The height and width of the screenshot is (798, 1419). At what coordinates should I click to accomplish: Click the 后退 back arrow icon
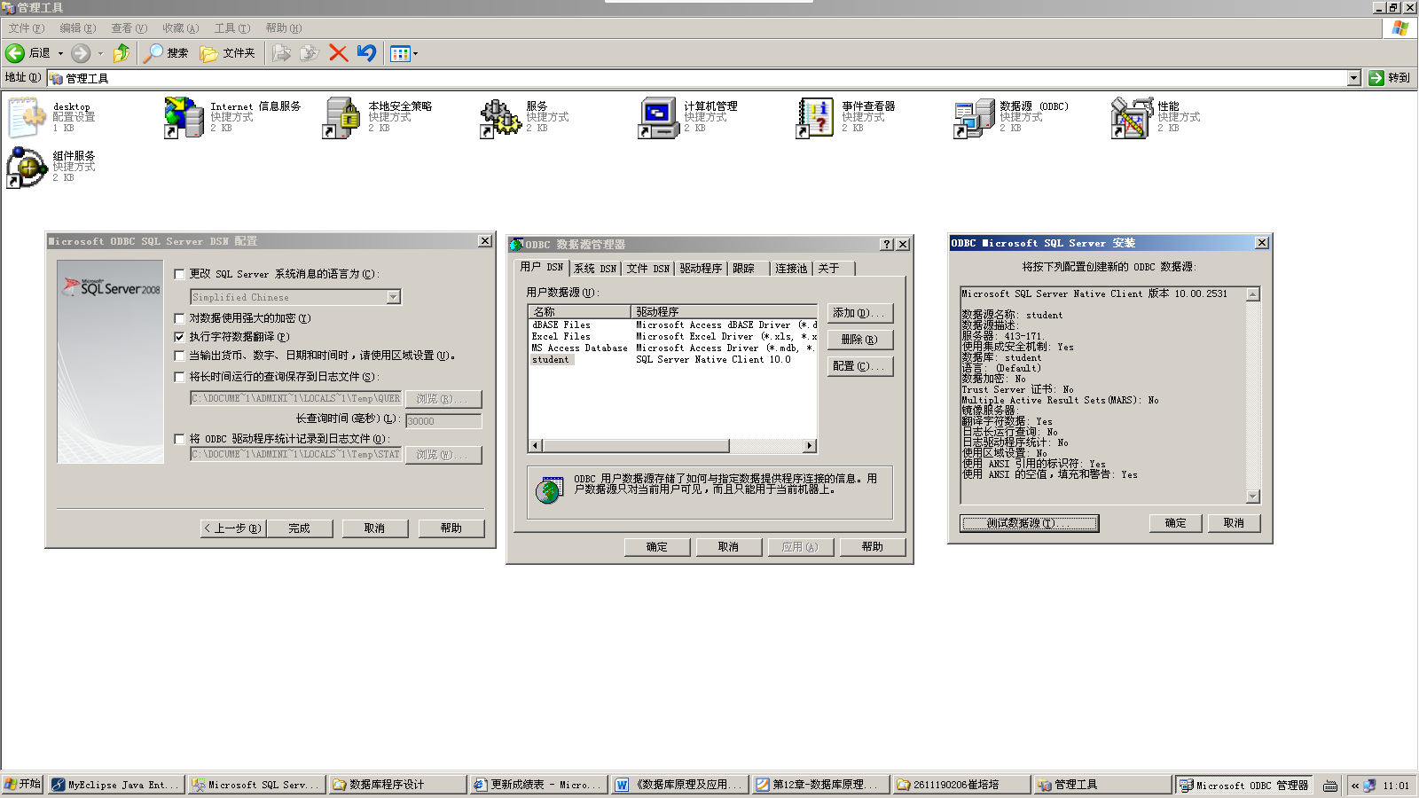15,53
